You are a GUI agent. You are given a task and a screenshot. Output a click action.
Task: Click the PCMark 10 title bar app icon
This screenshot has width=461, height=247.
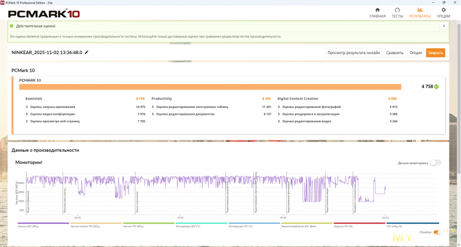(x=3, y=2)
